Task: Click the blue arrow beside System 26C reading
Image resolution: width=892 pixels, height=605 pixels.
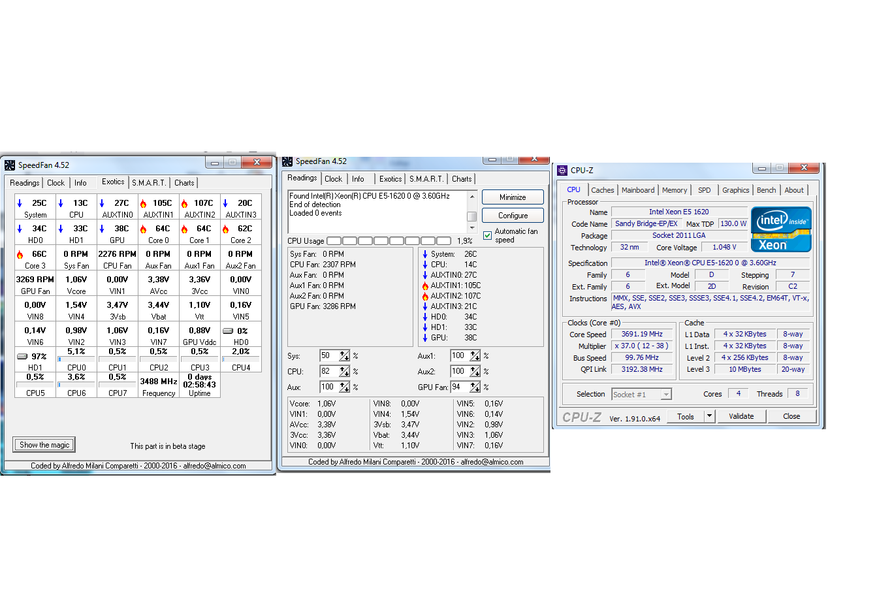Action: pos(425,254)
